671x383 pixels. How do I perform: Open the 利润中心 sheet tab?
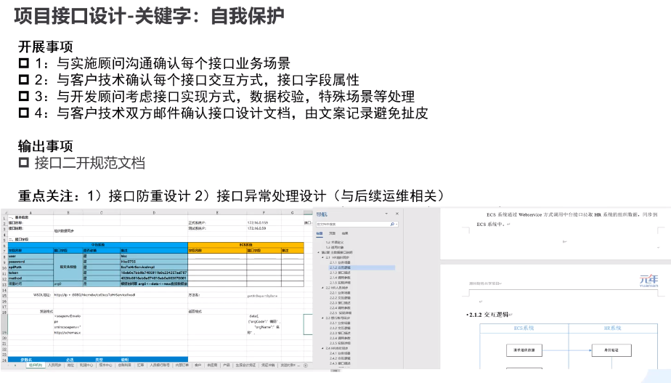[86, 365]
